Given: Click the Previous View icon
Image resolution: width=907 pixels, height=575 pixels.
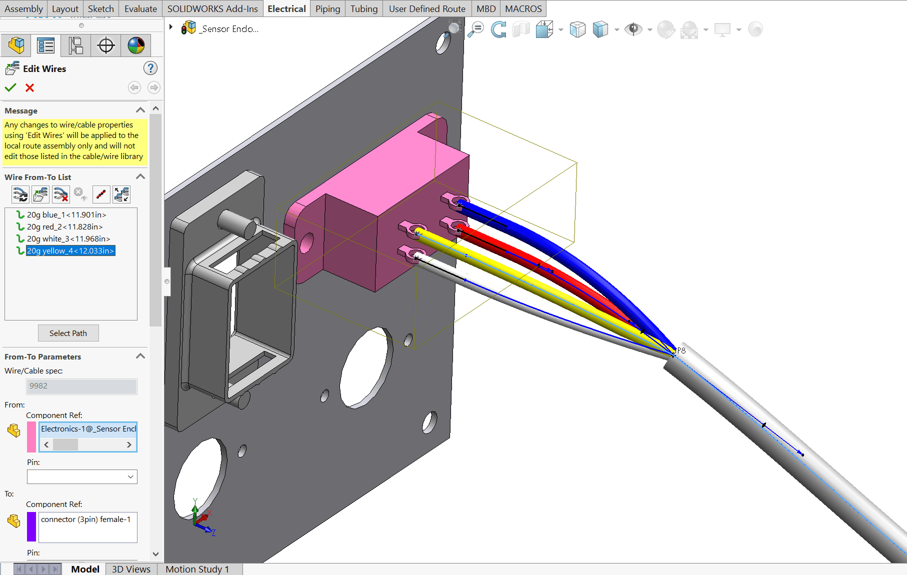Looking at the screenshot, I should [x=498, y=29].
